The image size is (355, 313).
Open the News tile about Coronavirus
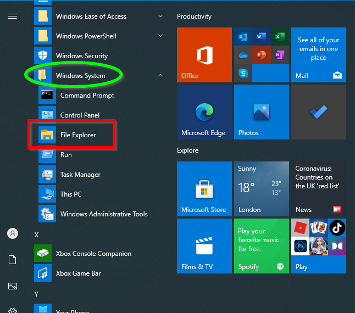coord(319,189)
